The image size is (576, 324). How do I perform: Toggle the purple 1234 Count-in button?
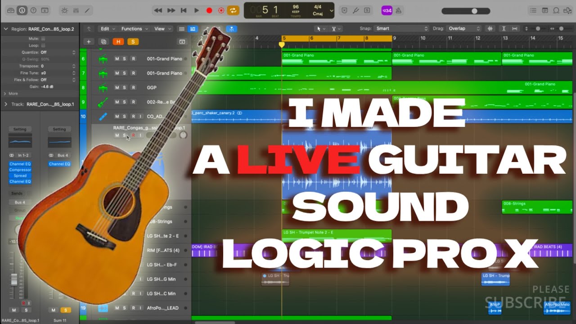point(387,10)
